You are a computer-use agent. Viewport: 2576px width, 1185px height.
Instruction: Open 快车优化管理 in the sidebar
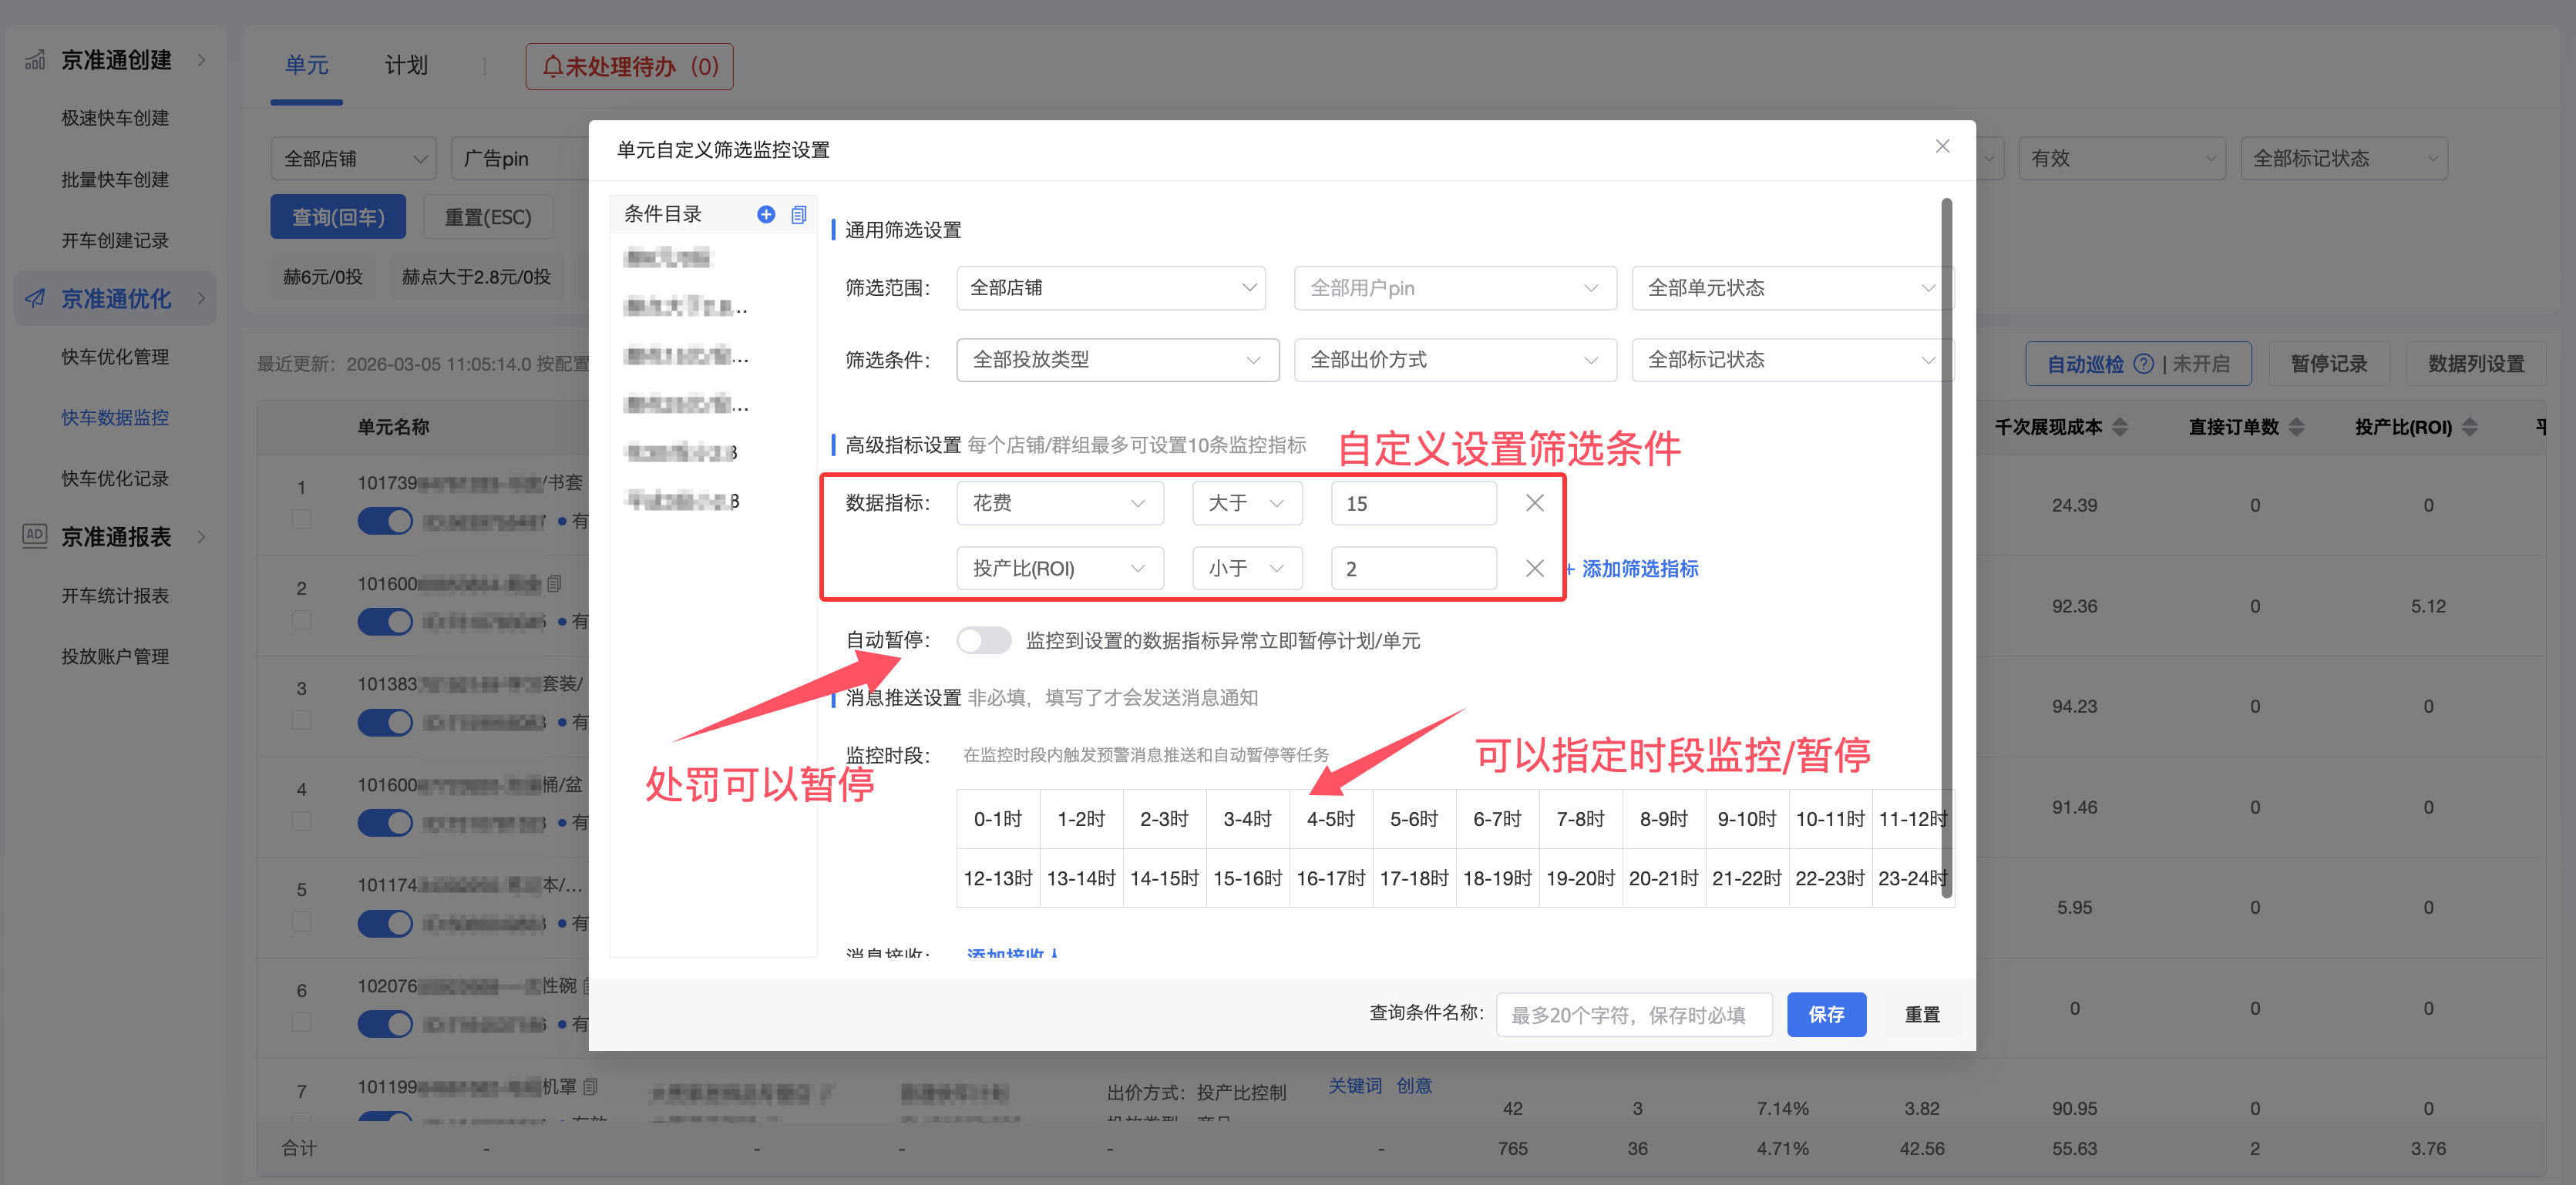pos(115,357)
